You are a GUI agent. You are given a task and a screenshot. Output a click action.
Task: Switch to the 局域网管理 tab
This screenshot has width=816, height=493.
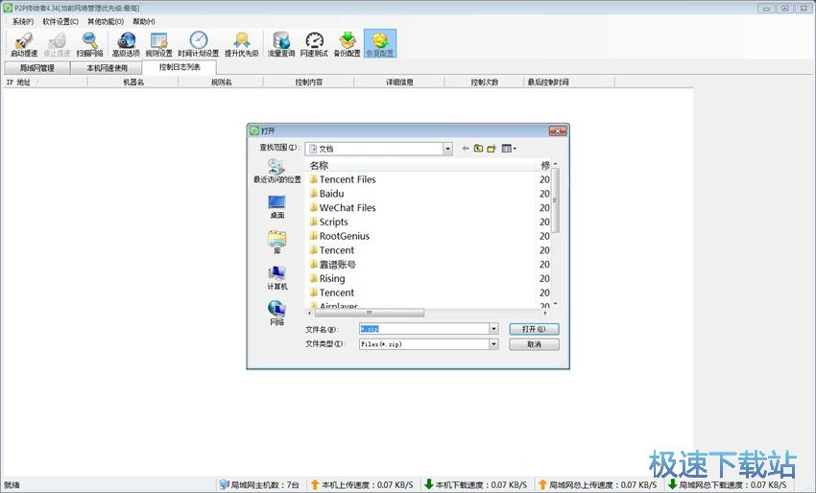click(36, 68)
